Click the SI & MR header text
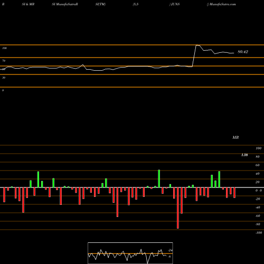This screenshot has width=264, height=264. (28, 4)
